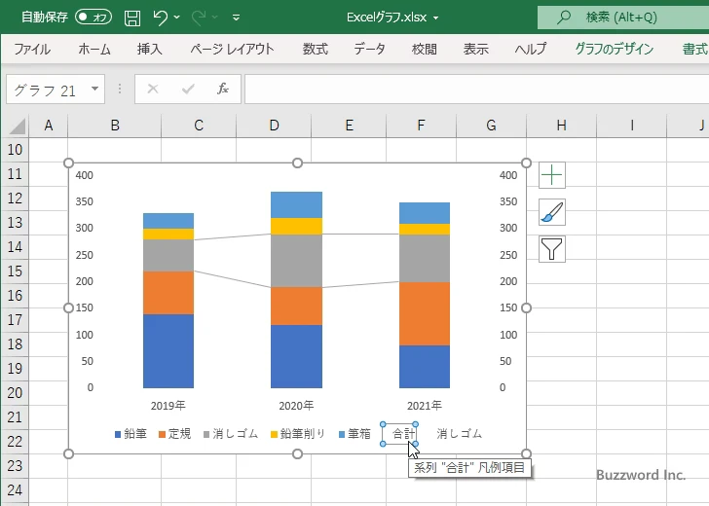Click the 鉛筆 legend entry
The width and height of the screenshot is (709, 506).
coord(131,434)
